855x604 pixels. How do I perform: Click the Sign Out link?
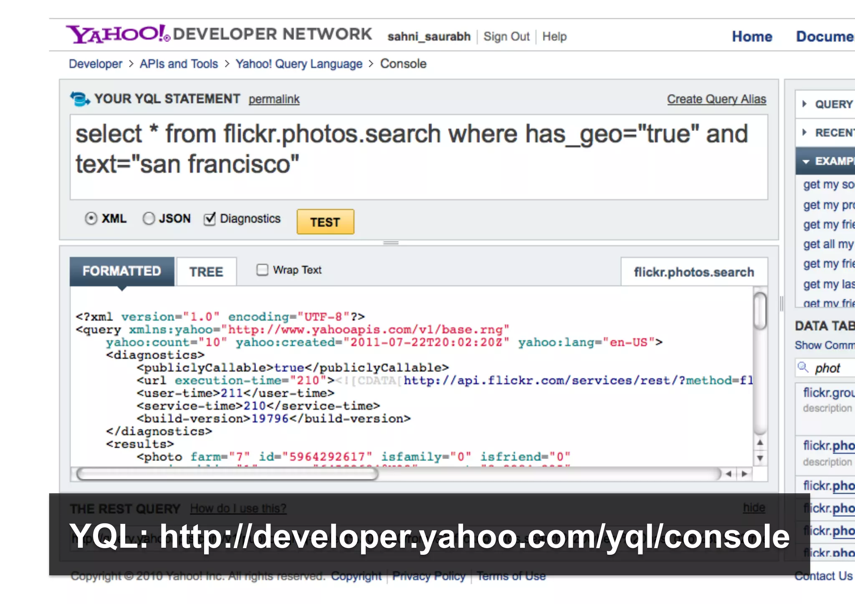coord(506,37)
